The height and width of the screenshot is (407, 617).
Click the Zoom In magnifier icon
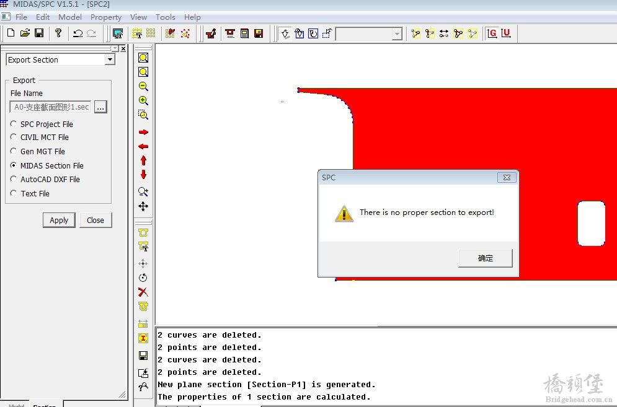point(143,100)
